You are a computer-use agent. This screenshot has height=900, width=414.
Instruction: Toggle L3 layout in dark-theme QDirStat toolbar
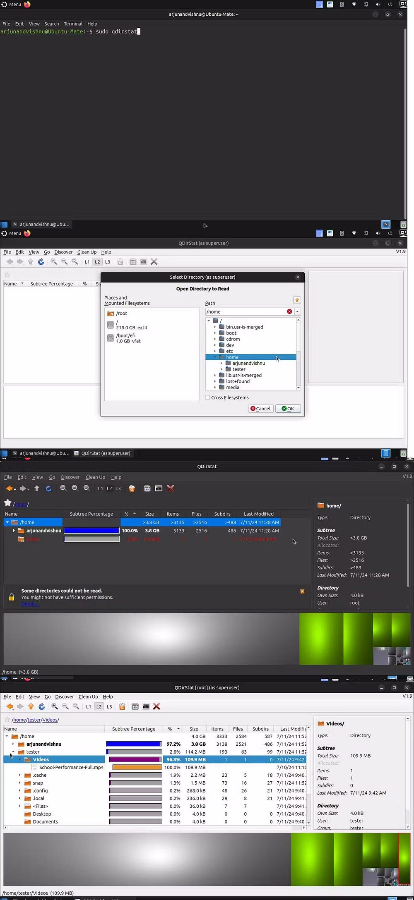[118, 488]
